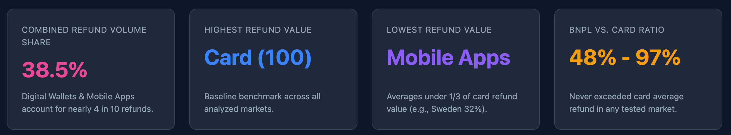731x135 pixels.
Task: Open the BNPL vs. Card Ratio card
Action: [638, 69]
